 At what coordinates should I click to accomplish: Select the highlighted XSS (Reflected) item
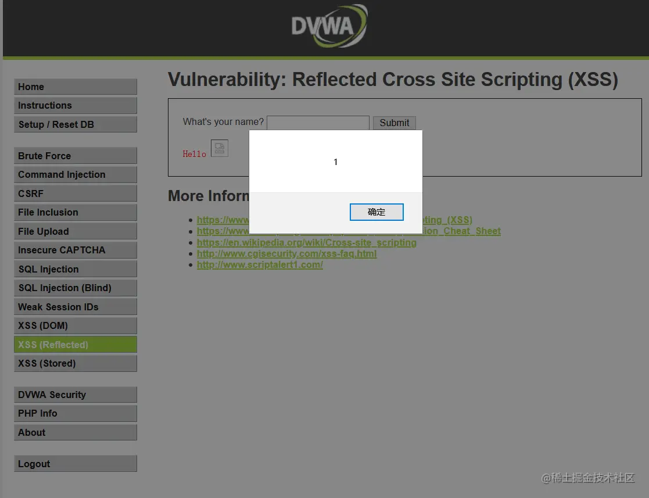tap(76, 345)
